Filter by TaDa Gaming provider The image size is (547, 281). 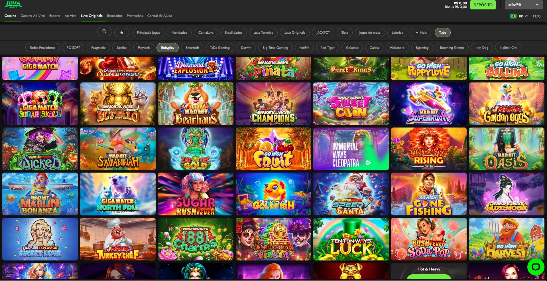(220, 48)
